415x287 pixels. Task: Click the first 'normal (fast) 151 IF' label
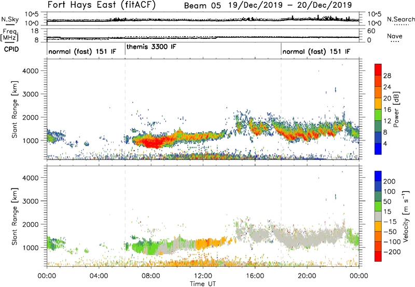82,52
